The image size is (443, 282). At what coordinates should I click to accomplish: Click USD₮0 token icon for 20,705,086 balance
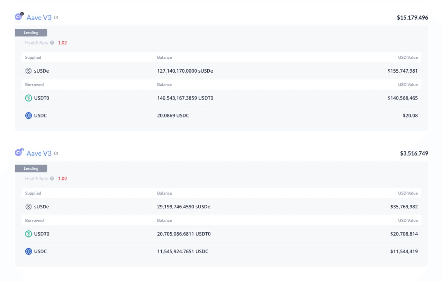[29, 234]
